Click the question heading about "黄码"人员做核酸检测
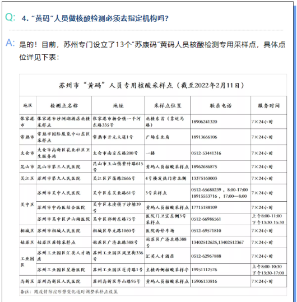 pos(95,18)
